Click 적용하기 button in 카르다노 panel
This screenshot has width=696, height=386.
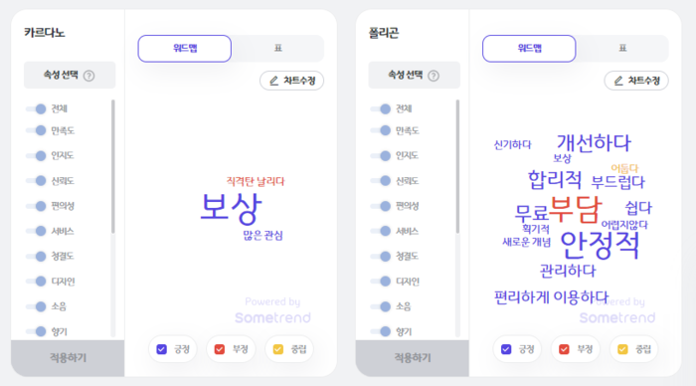[68, 358]
